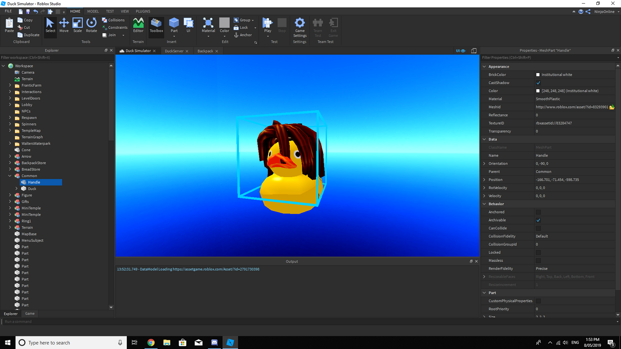Click the Anchor tool
This screenshot has height=349, width=621.
point(243,35)
